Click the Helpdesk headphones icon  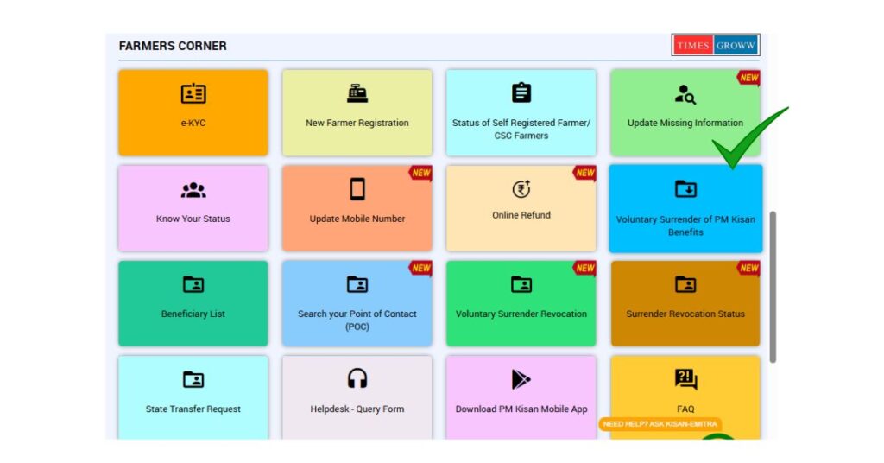click(x=357, y=378)
